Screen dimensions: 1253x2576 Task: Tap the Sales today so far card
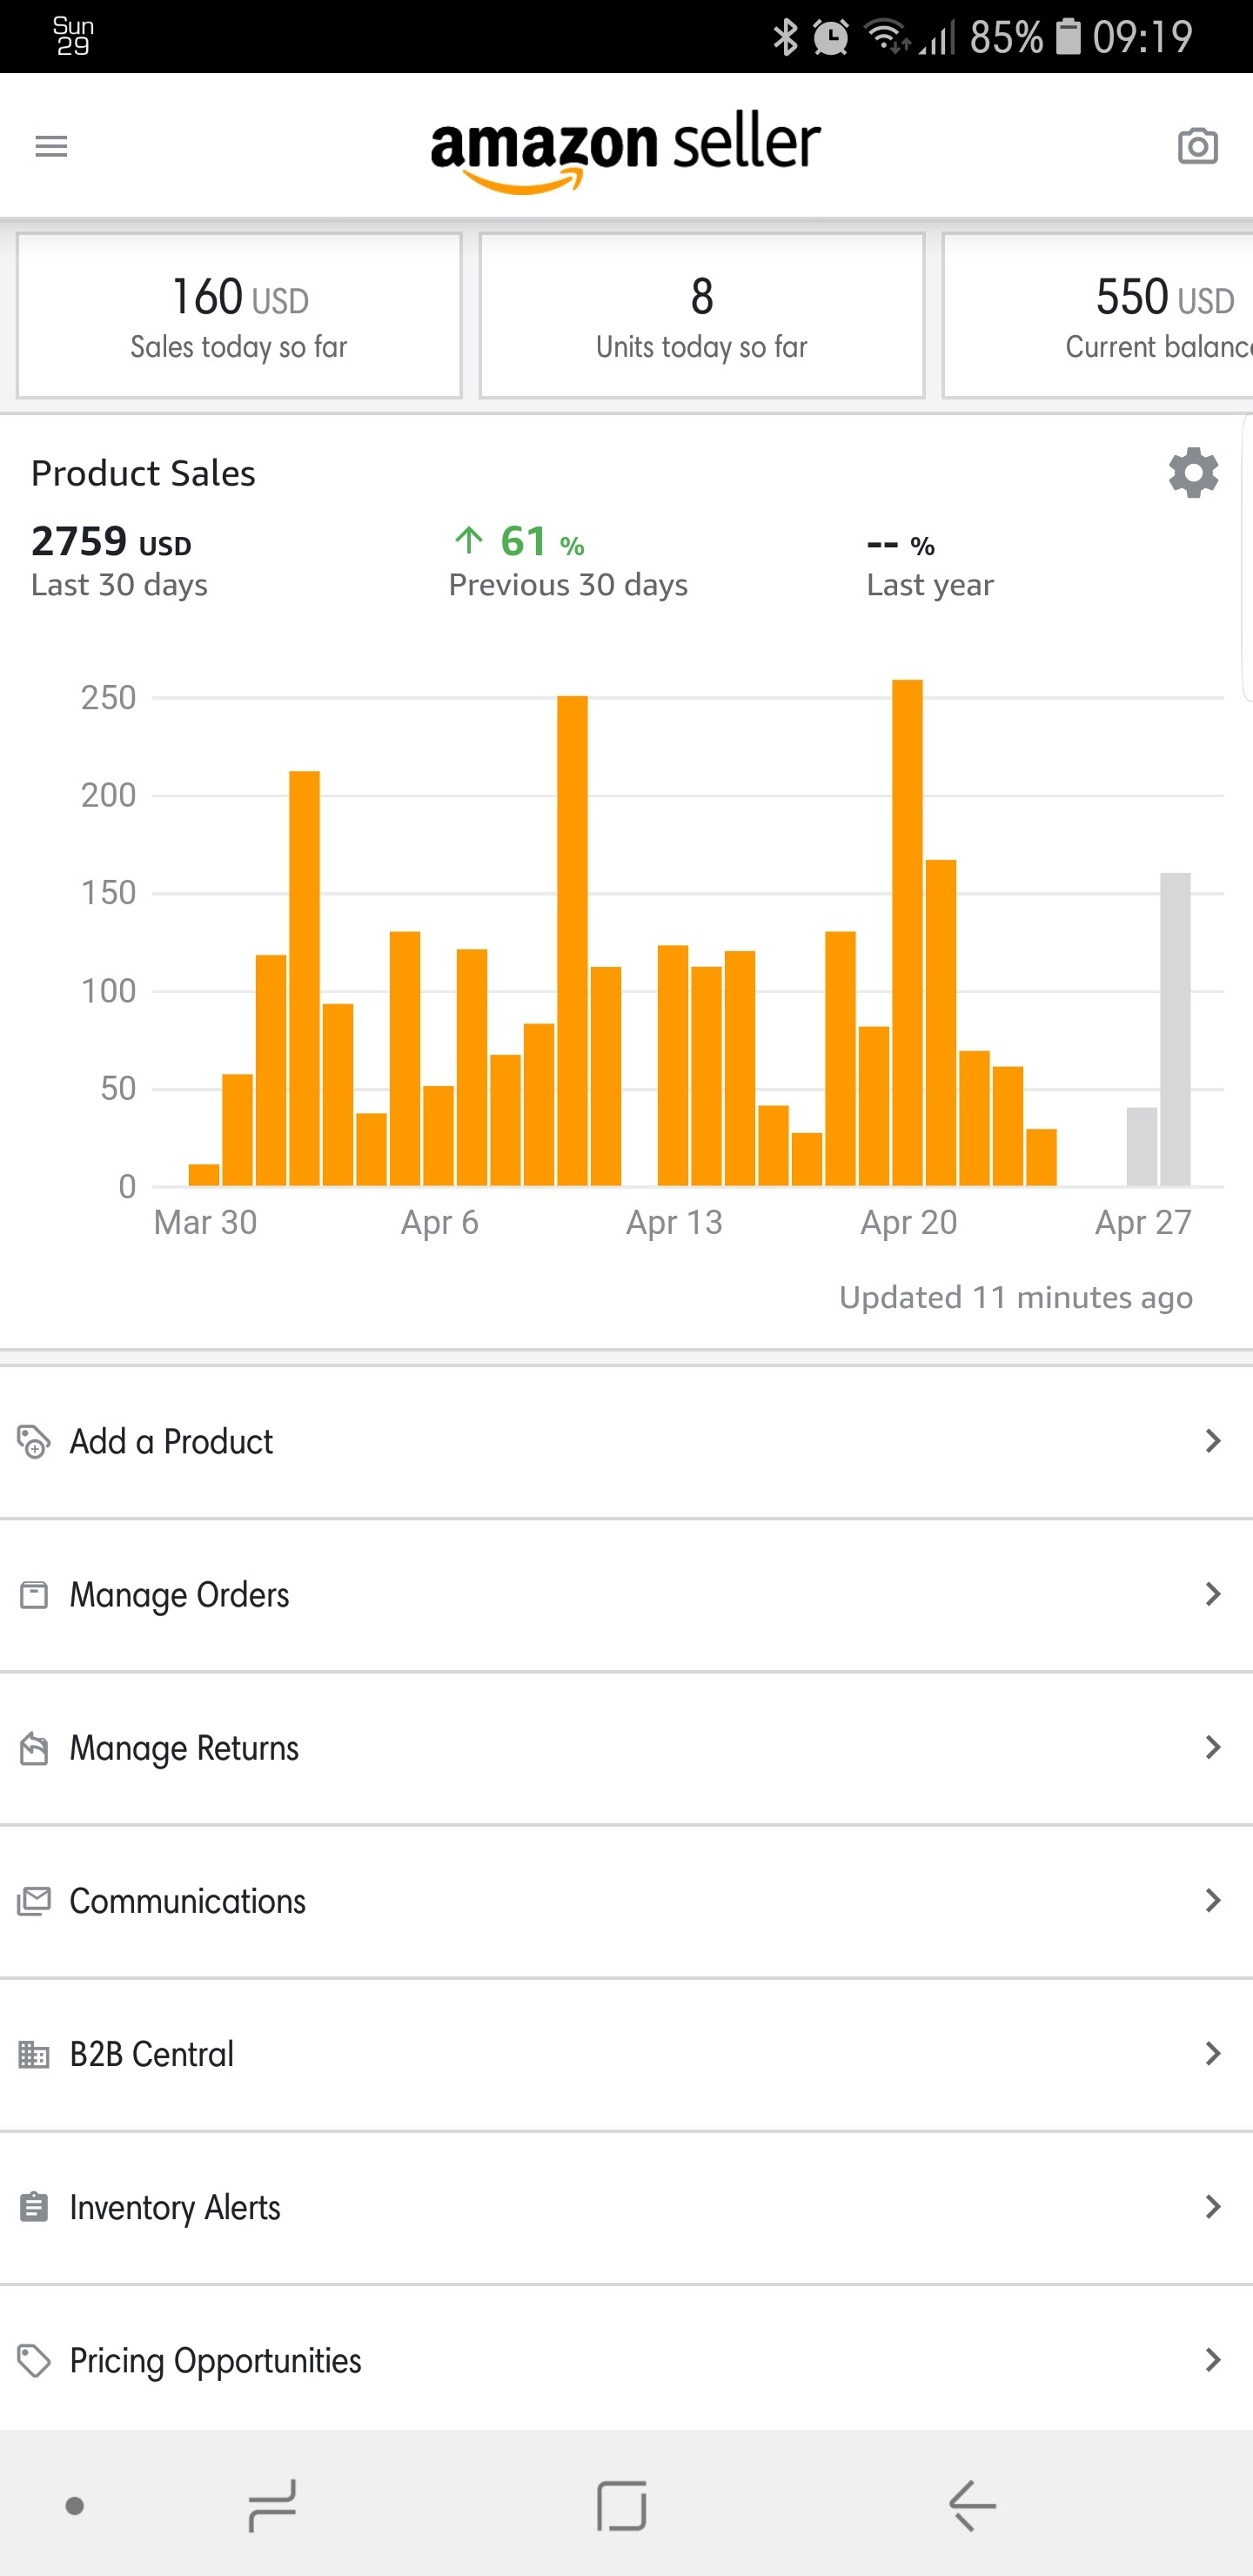click(239, 316)
